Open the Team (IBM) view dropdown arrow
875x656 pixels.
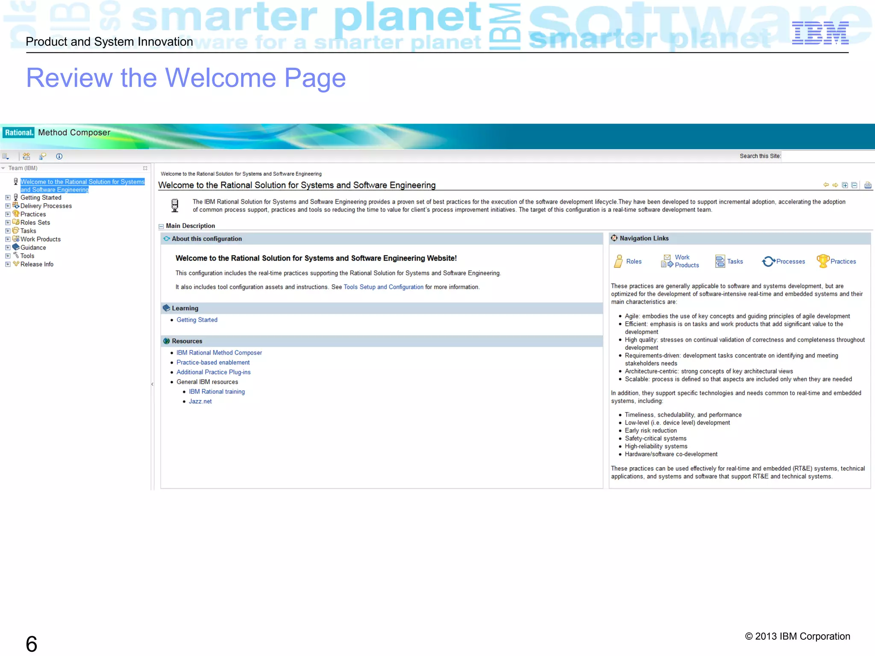tap(3, 168)
